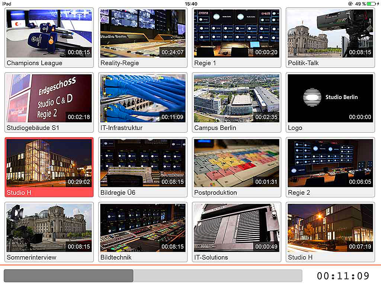This screenshot has width=381, height=286.
Task: Click the 00:01:31 duration on Postproduktion
Action: tap(266, 182)
